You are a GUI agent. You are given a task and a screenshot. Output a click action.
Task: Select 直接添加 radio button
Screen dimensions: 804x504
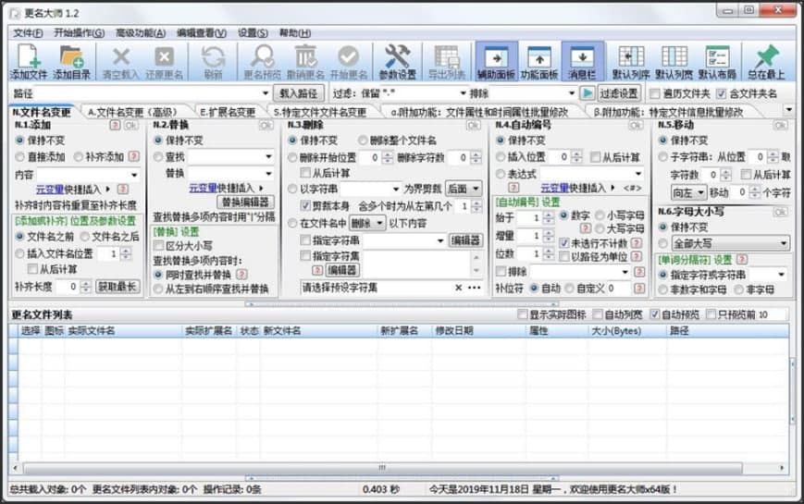pos(20,157)
